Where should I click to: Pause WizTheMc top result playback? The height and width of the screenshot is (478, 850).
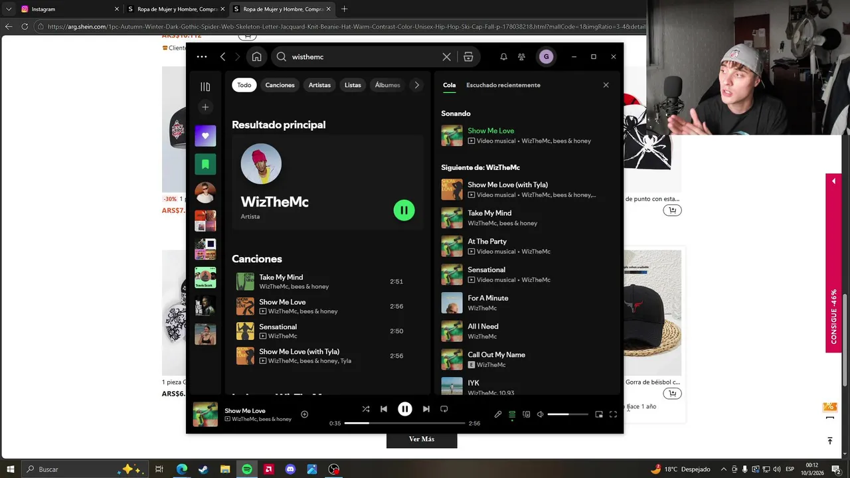coord(404,210)
